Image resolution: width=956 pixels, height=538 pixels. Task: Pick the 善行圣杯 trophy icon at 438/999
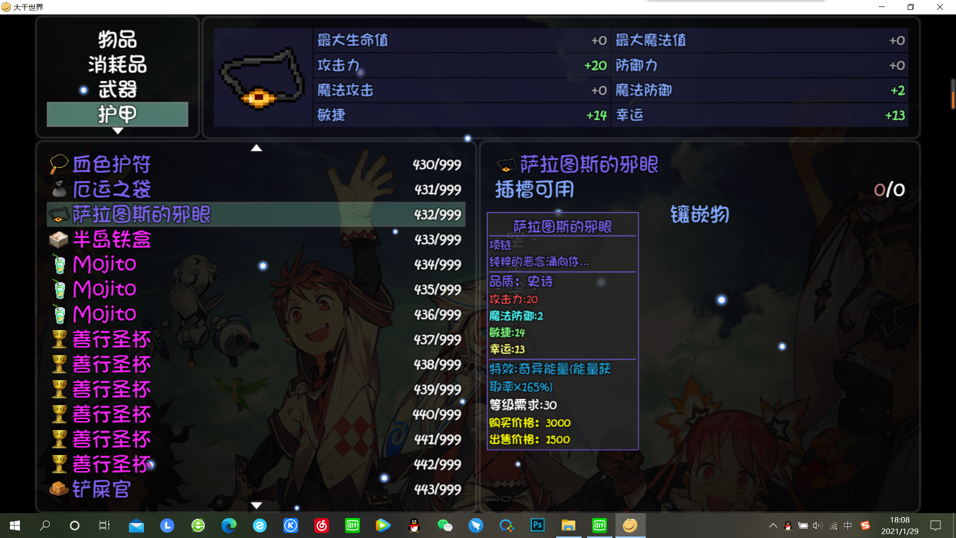pyautogui.click(x=59, y=364)
